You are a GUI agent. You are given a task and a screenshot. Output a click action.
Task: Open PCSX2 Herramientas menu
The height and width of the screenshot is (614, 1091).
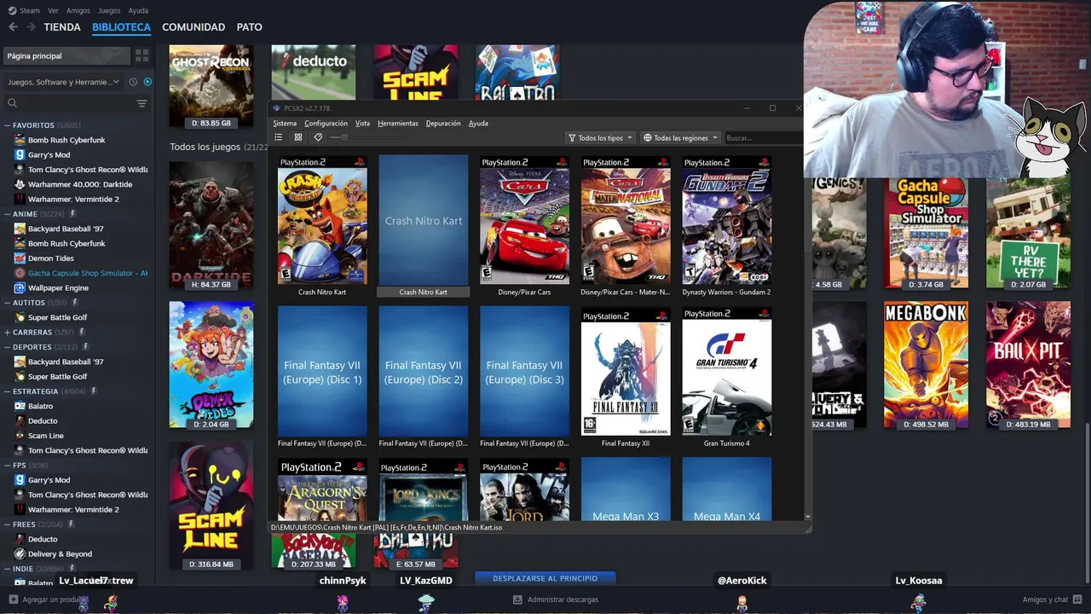click(x=398, y=123)
